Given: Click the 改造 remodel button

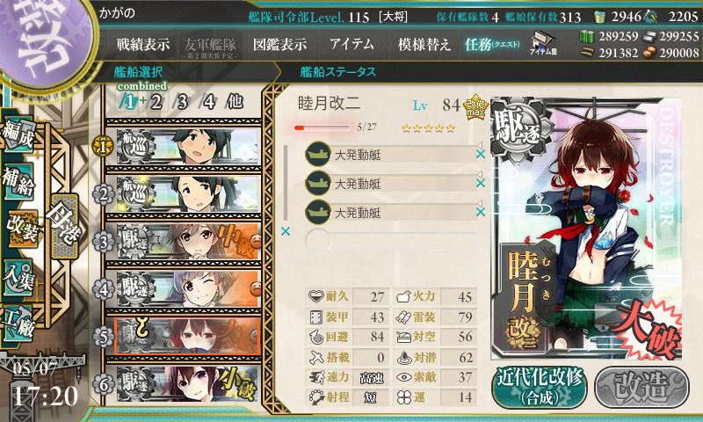Looking at the screenshot, I should pos(641,387).
